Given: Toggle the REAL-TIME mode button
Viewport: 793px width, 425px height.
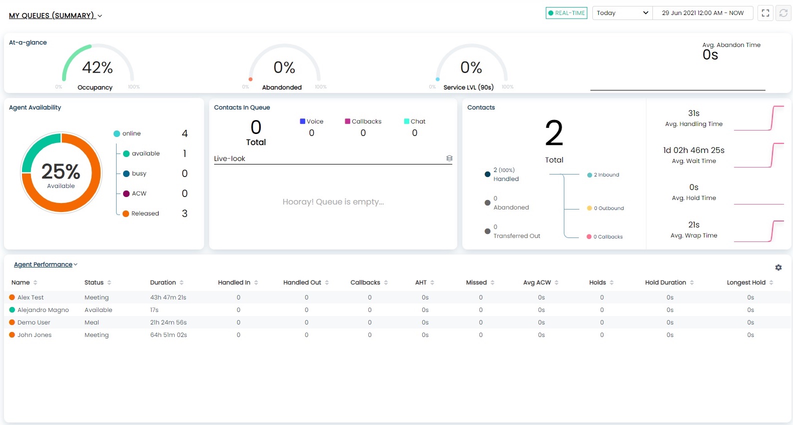Looking at the screenshot, I should [x=566, y=13].
